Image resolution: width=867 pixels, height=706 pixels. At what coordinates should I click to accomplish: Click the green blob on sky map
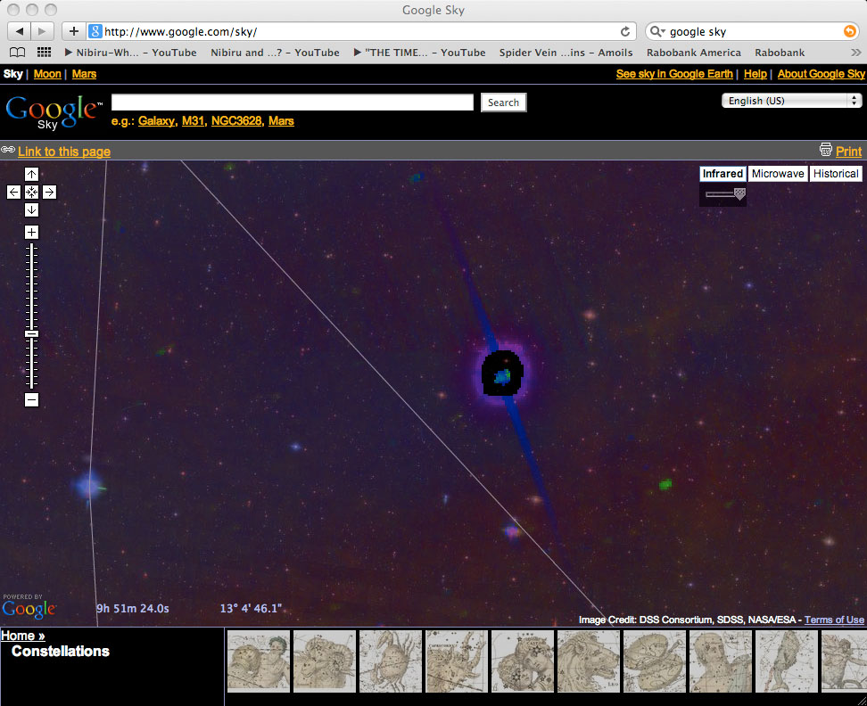(665, 484)
